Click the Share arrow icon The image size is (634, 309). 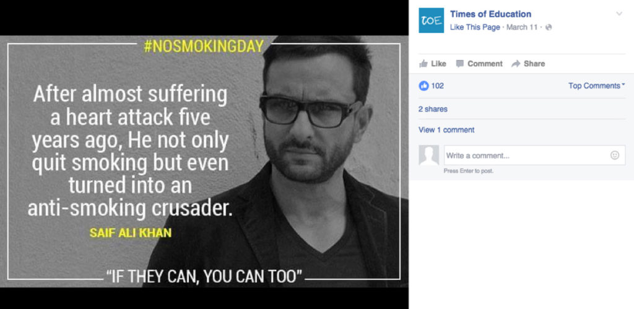516,64
